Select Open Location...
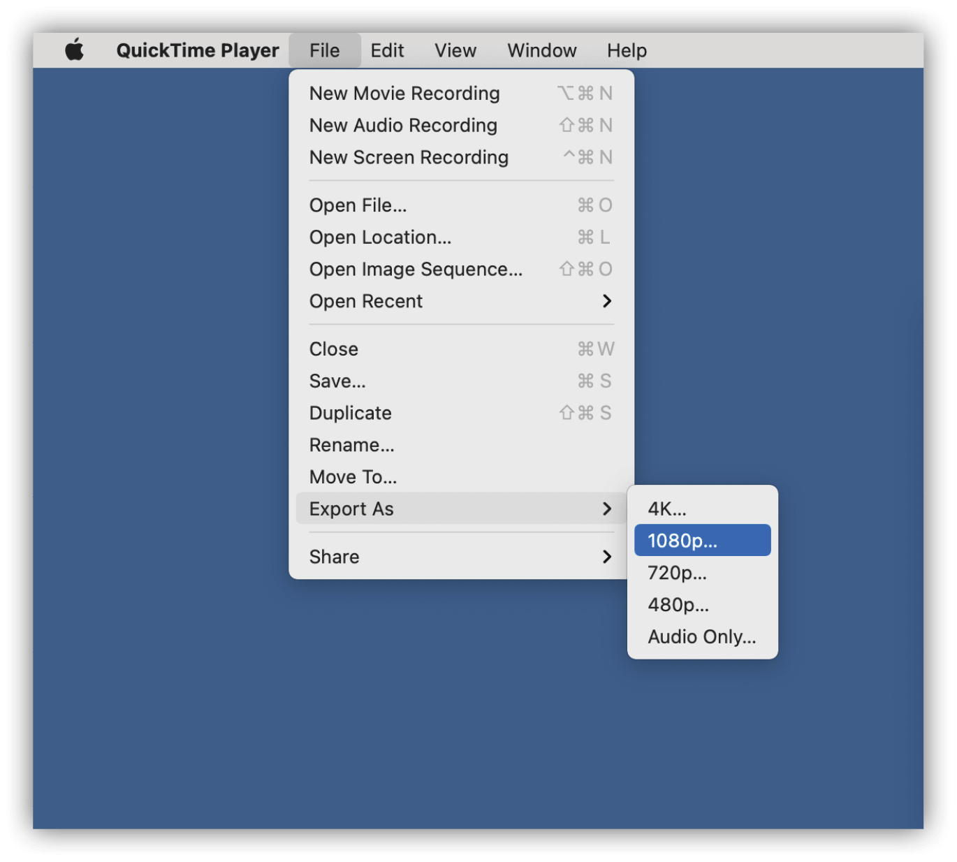Screen dimensions: 957x862 [x=461, y=238]
